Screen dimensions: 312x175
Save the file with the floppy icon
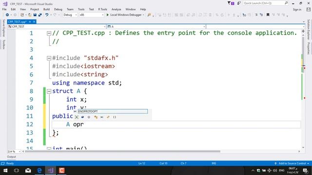35,15
